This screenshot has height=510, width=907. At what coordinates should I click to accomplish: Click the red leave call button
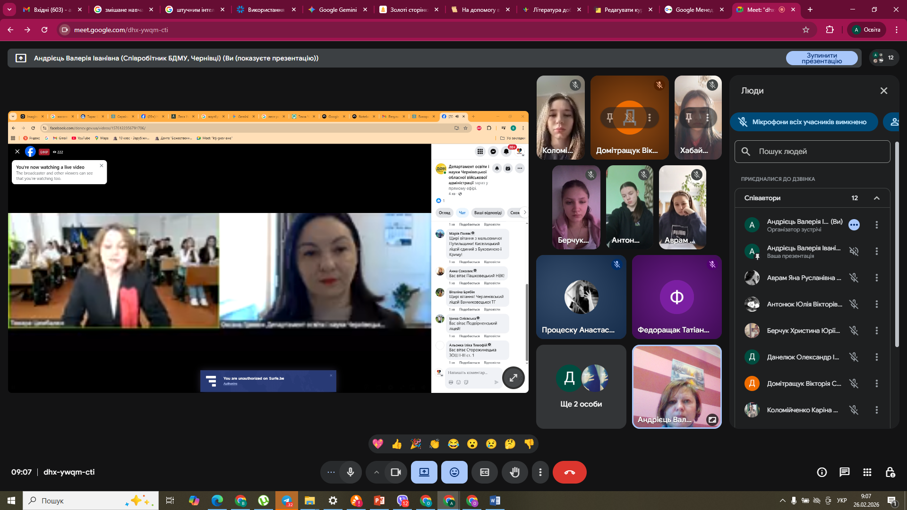[x=569, y=472]
